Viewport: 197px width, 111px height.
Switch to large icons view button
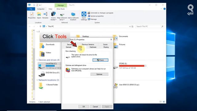(164, 102)
